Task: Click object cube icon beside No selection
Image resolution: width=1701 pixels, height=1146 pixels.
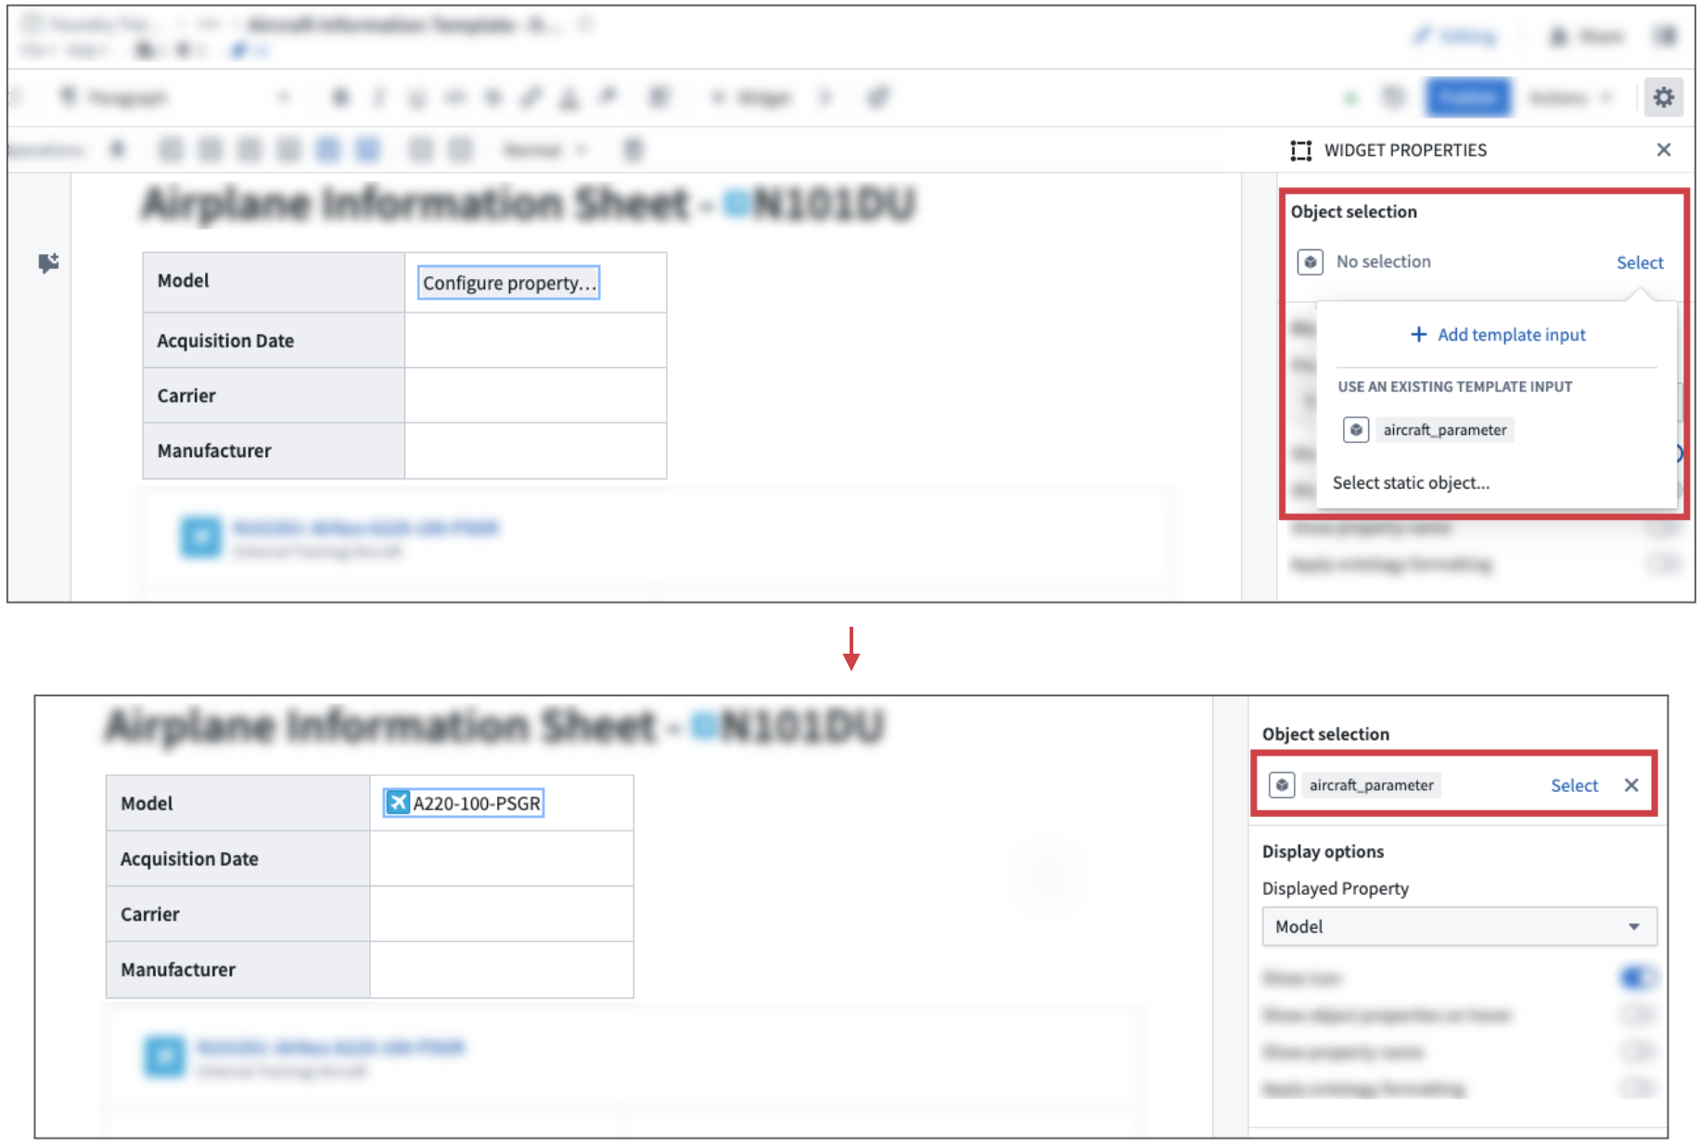Action: [x=1310, y=262]
